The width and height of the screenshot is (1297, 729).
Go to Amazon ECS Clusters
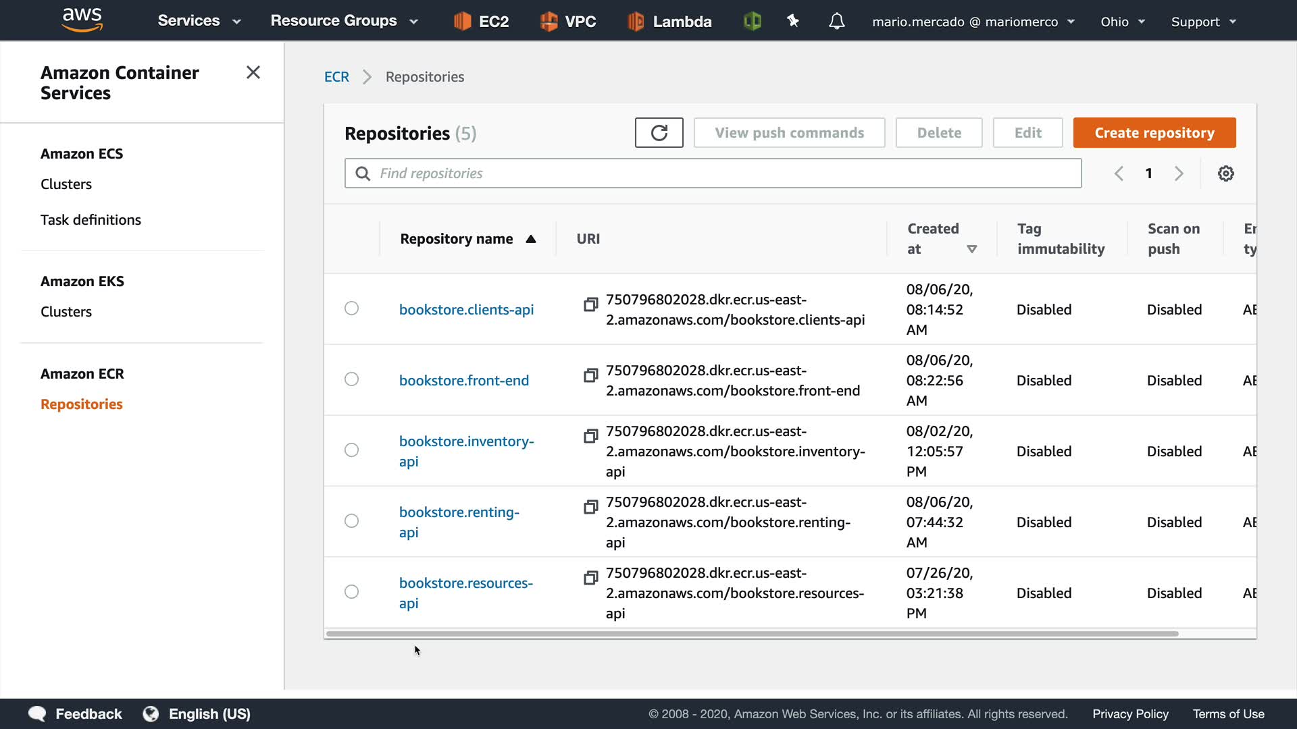point(66,184)
